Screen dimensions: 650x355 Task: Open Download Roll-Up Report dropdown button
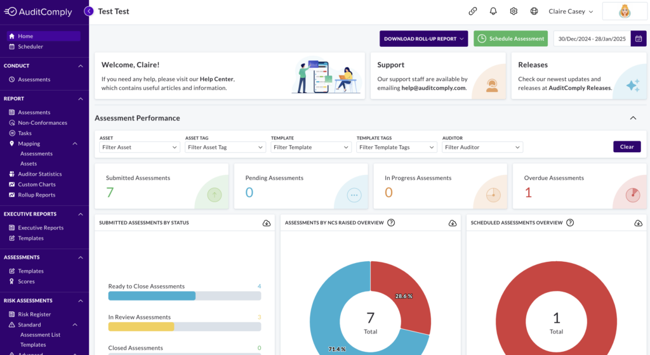pos(423,39)
